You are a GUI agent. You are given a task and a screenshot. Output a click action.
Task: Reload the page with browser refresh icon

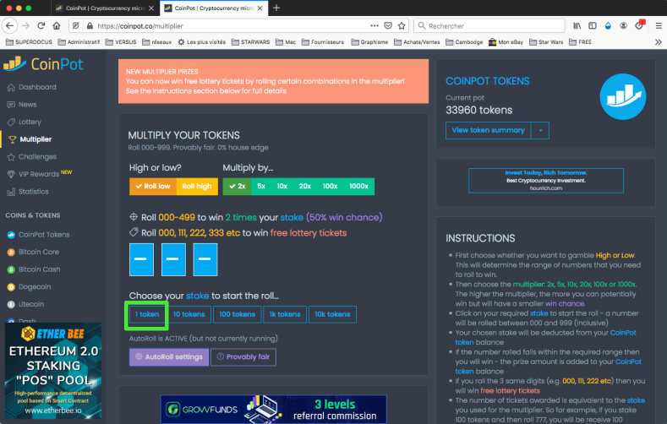tap(41, 26)
